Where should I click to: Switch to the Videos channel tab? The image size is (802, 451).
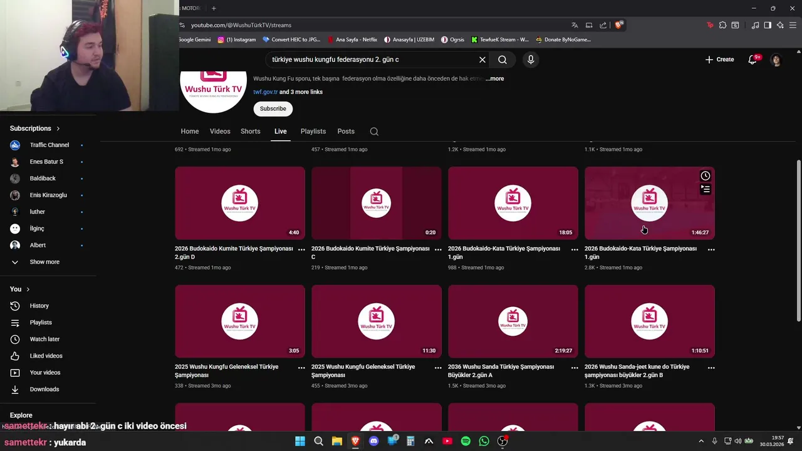click(220, 132)
